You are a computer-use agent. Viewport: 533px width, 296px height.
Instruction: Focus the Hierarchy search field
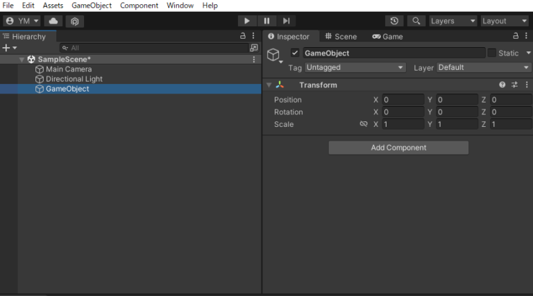pos(155,48)
